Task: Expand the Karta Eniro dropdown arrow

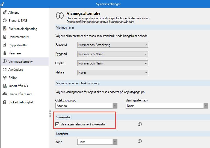Action: pos(115,142)
